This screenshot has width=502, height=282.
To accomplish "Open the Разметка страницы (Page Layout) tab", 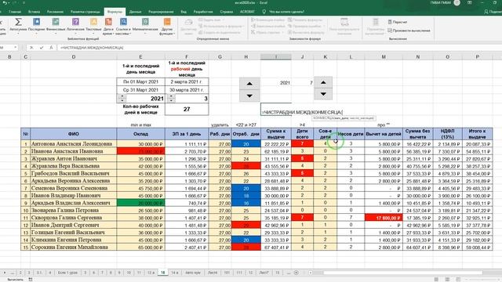I will (x=85, y=12).
